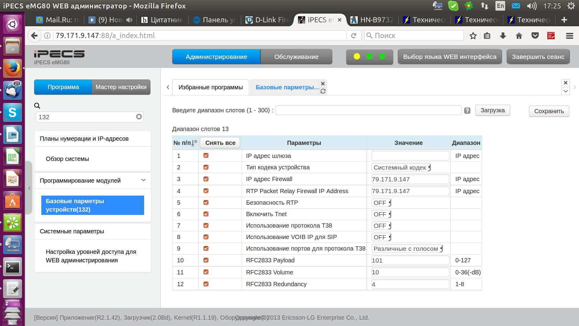
Task: Click Firefox reload page icon
Action: [354, 36]
